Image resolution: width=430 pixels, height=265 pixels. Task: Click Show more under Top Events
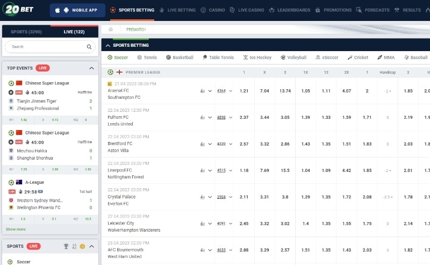pos(16,230)
